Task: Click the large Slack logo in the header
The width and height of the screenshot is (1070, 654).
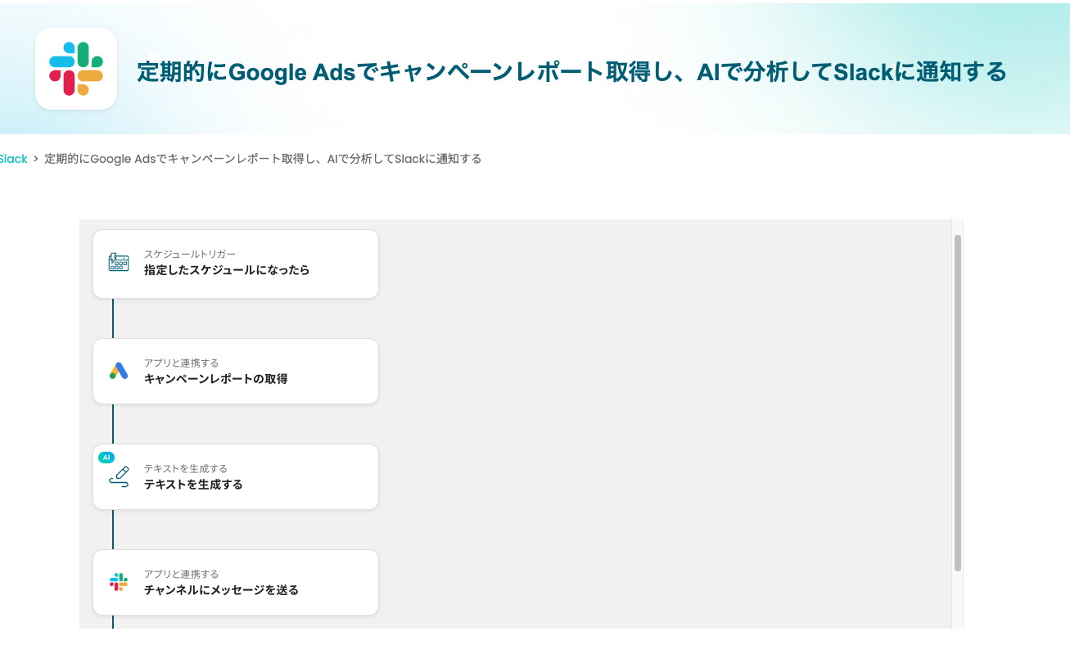Action: (76, 69)
